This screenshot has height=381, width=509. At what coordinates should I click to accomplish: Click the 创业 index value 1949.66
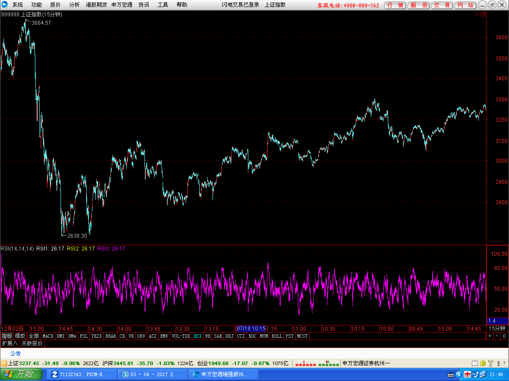pos(218,363)
